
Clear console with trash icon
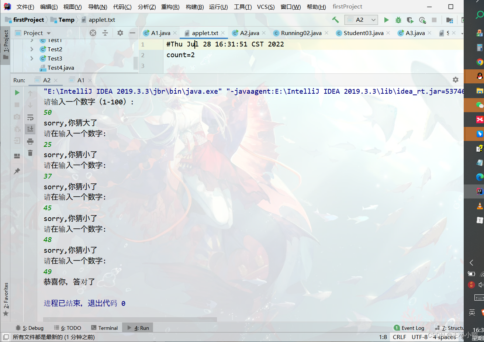point(30,153)
